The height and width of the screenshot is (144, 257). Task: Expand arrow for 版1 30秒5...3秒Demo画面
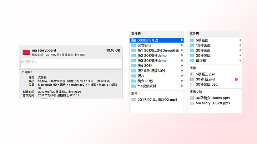tap(182, 50)
